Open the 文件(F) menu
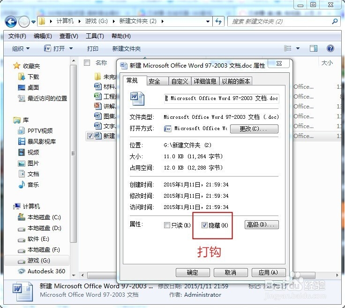 point(17,36)
